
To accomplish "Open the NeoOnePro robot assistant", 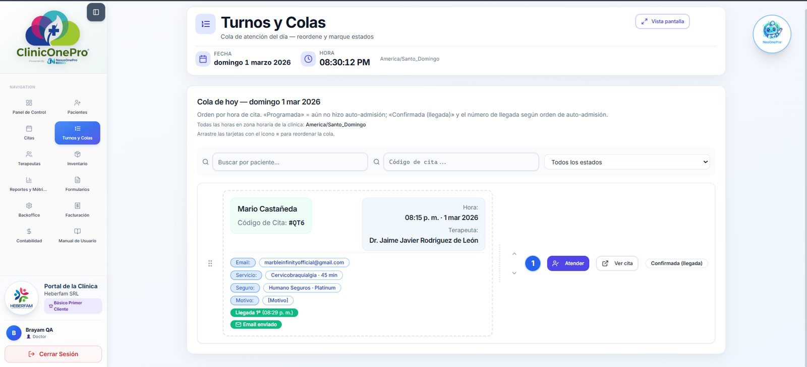I will [772, 33].
